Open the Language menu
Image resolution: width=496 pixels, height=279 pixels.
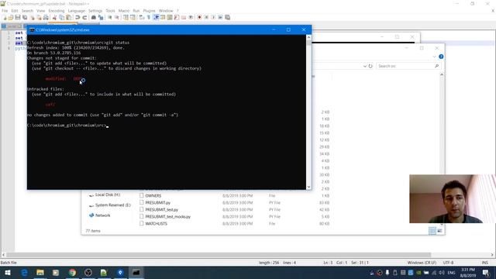pos(76,11)
